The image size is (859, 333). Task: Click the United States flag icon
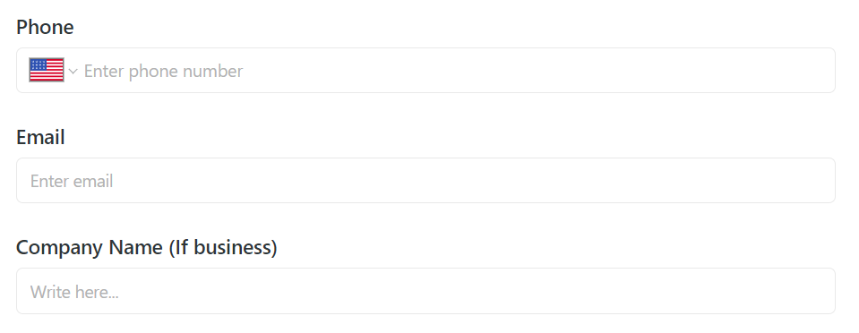click(47, 70)
